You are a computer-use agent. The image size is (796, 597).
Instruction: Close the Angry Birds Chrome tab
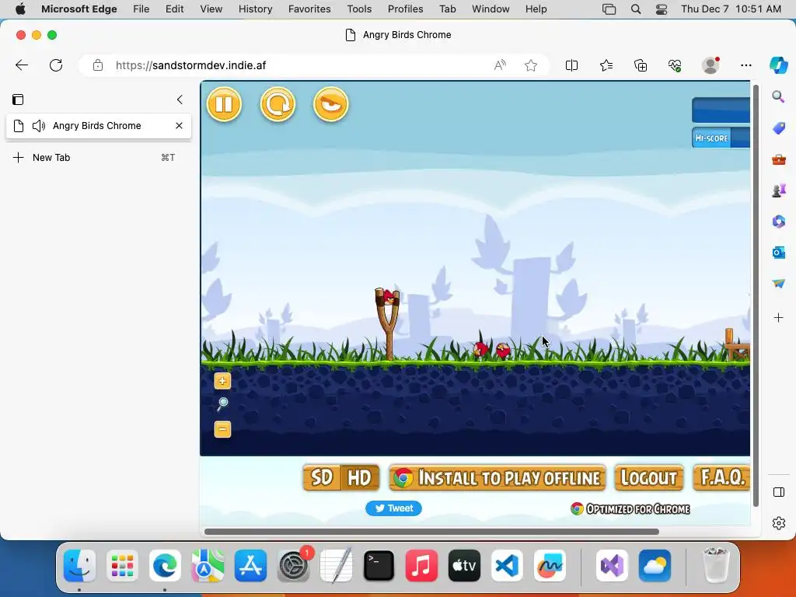pos(179,126)
